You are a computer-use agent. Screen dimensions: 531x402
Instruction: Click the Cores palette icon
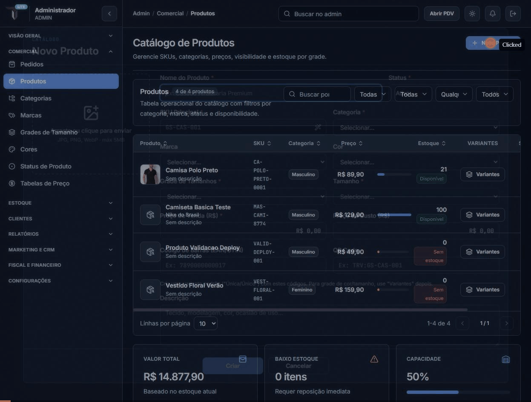(12, 149)
